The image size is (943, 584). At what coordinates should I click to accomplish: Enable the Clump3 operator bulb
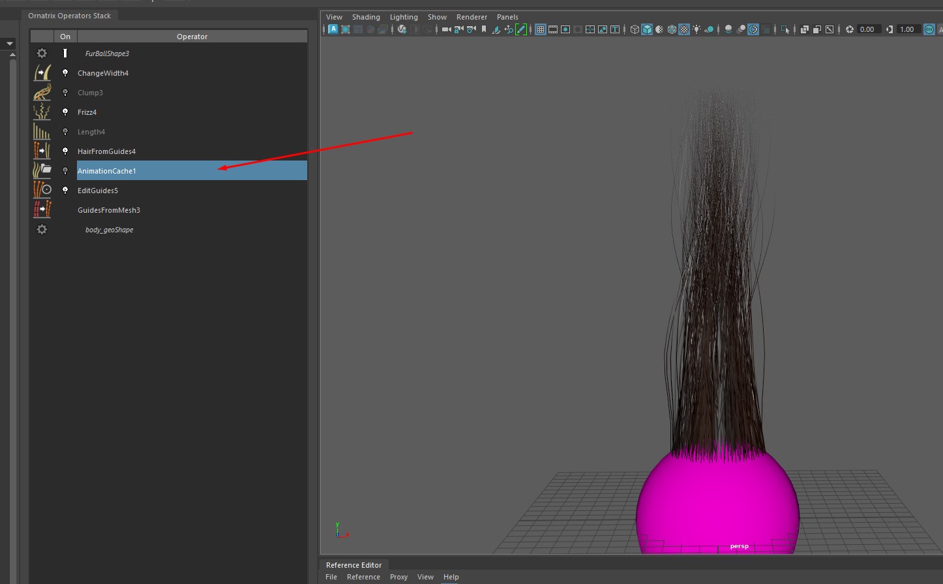(x=65, y=93)
